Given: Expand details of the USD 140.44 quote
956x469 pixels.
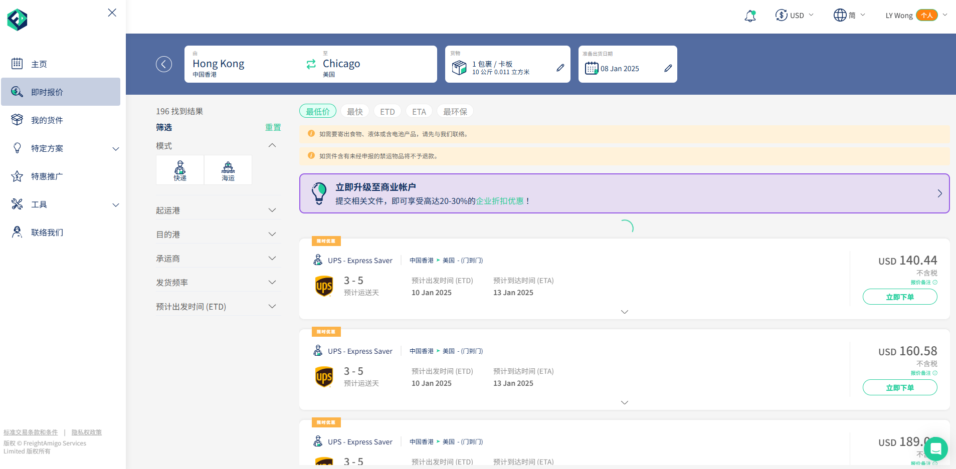Looking at the screenshot, I should click(x=625, y=312).
